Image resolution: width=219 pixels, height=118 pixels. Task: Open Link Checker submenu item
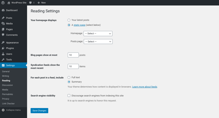8,104
